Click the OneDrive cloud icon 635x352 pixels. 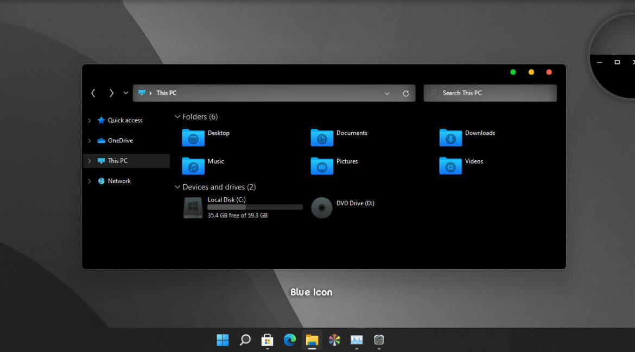coord(101,141)
